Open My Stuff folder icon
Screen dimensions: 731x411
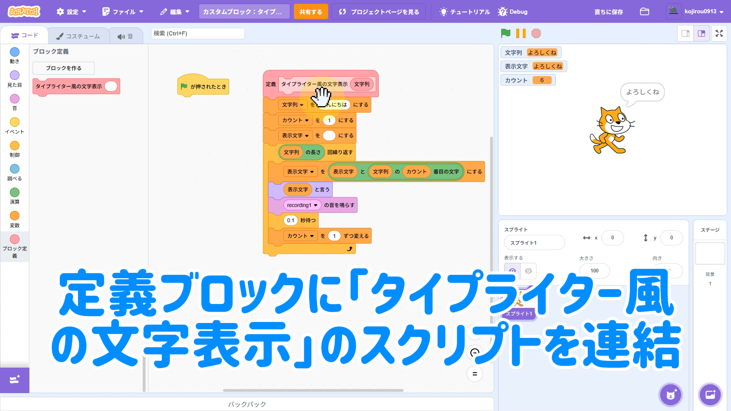tap(644, 12)
